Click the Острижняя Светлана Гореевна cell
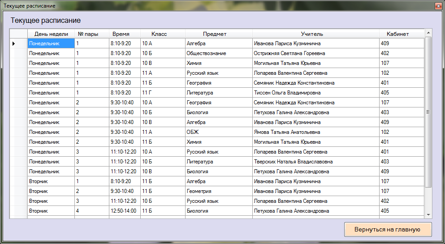Image resolution: width=445 pixels, height=244 pixels. point(316,53)
